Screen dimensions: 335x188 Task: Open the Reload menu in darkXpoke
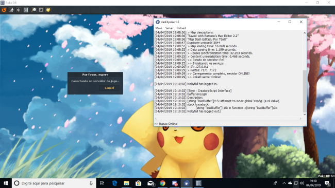[x=181, y=28]
